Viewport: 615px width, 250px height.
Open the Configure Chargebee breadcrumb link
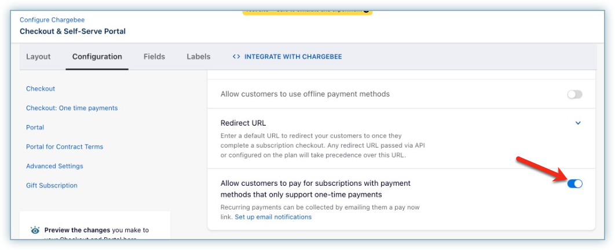tap(52, 20)
